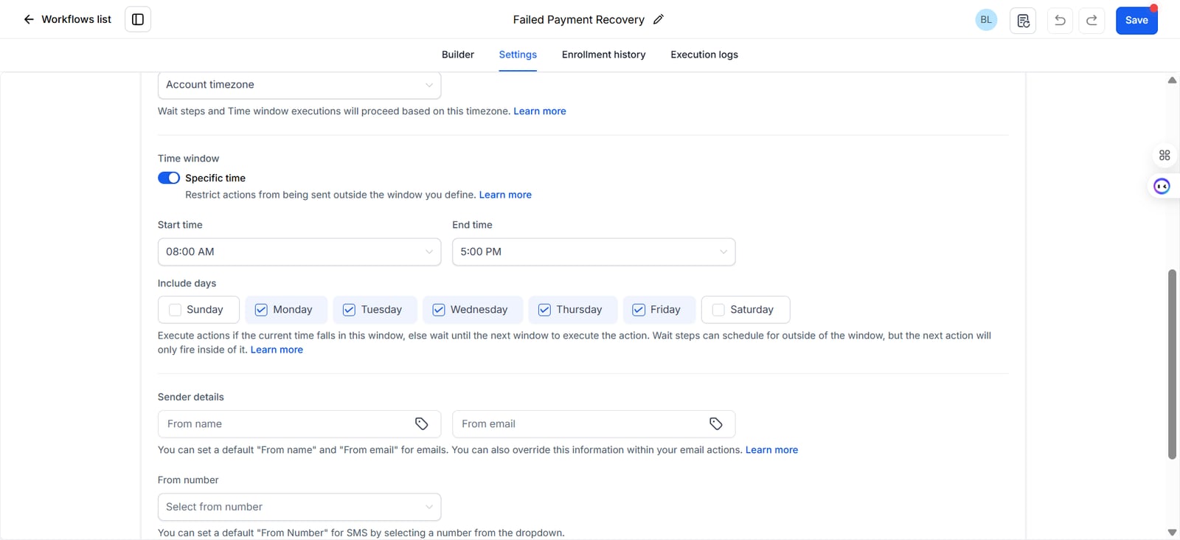Viewport: 1180px width, 540px height.
Task: Select the Settings tab
Action: click(x=518, y=55)
